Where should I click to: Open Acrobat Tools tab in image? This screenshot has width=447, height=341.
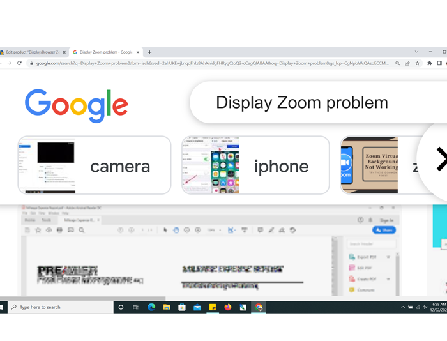(46, 220)
